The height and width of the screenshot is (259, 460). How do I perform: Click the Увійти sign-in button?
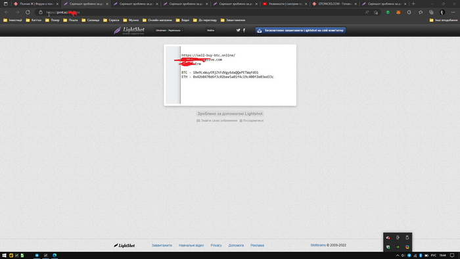pos(211,30)
